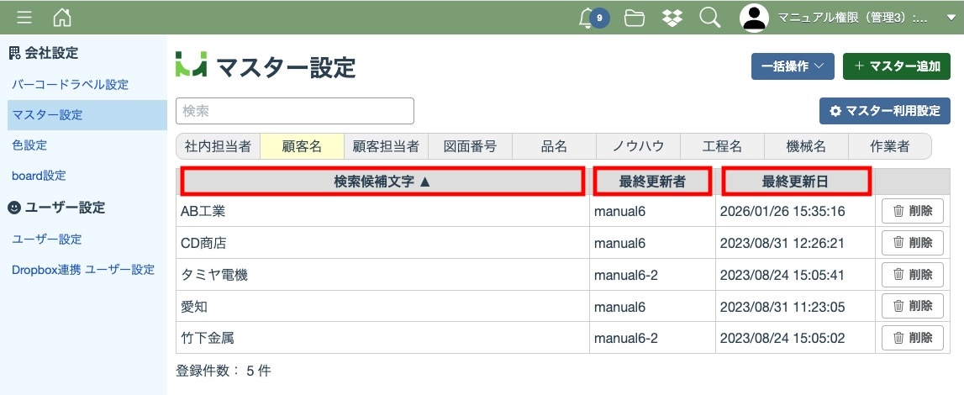This screenshot has width=964, height=395.
Task: Open the hamburger menu icon
Action: [24, 18]
